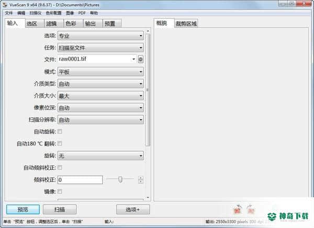Viewport: 314px width, 228px height.
Task: Switch to the 色彩 tab
Action: point(73,24)
